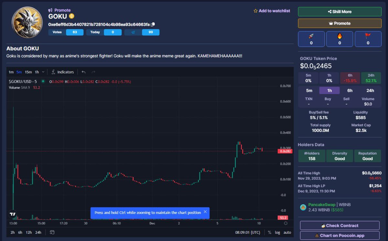Select the 15m chart interval

pos(28,72)
